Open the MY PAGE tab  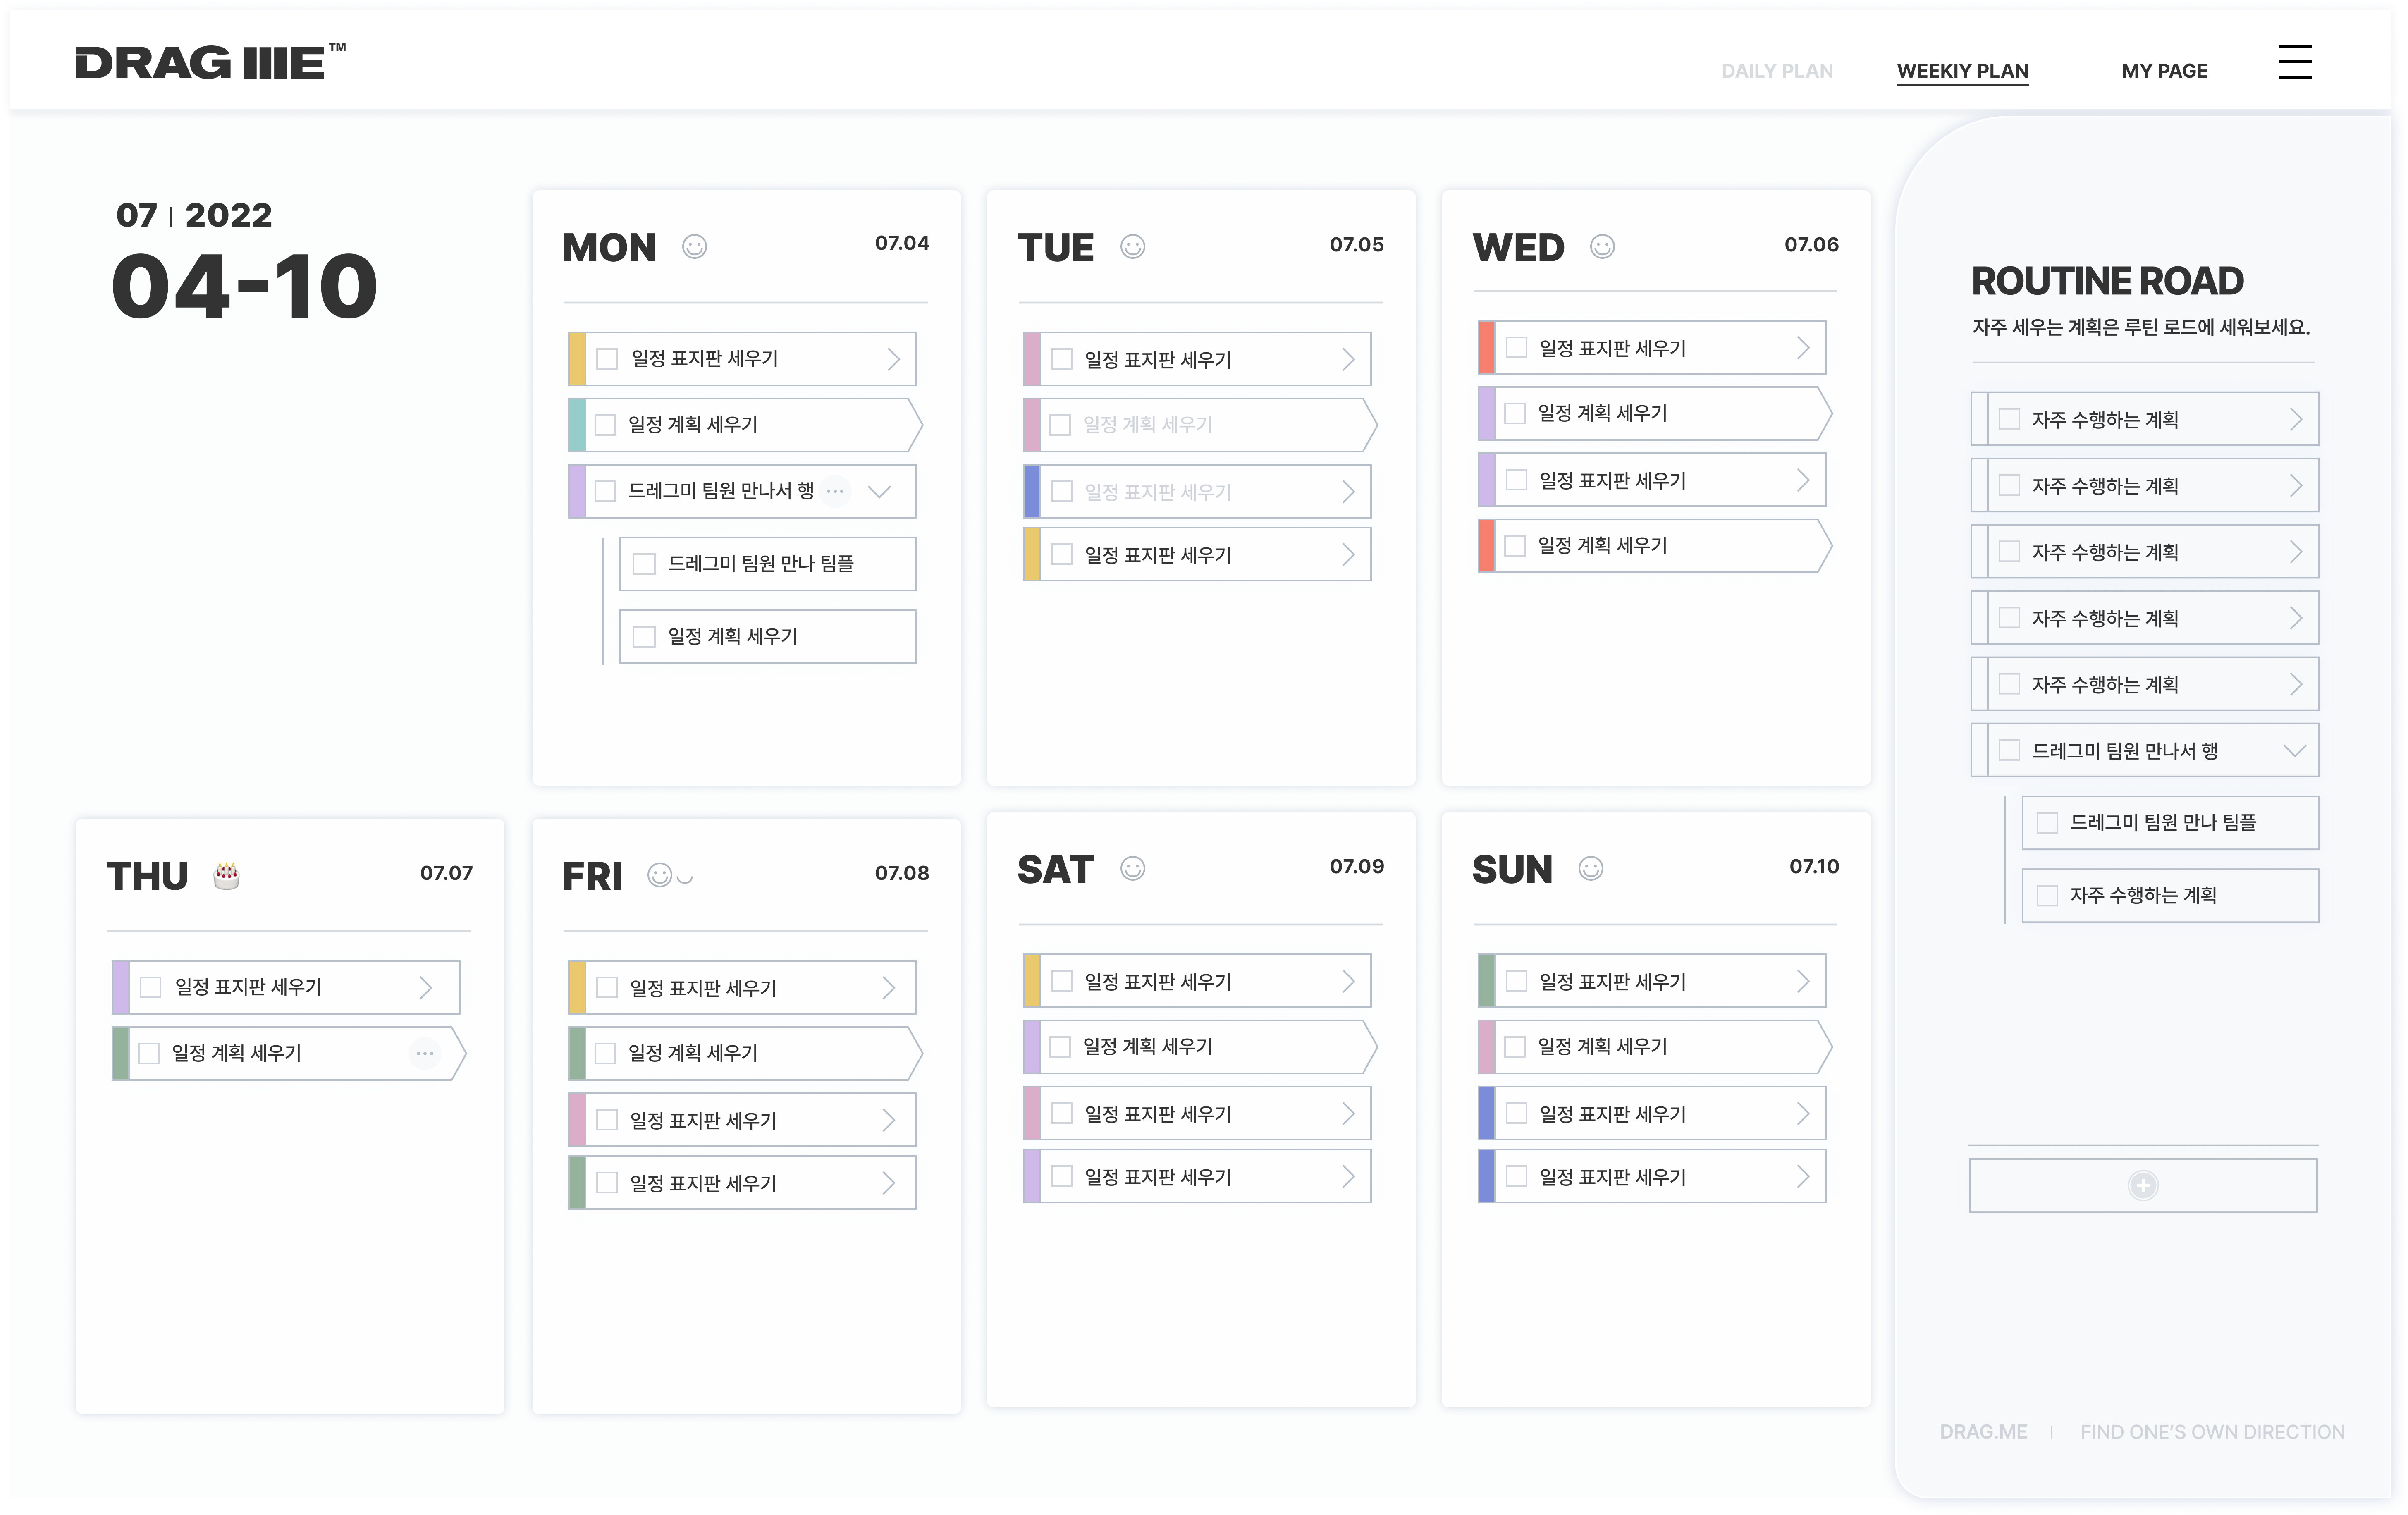click(2164, 71)
